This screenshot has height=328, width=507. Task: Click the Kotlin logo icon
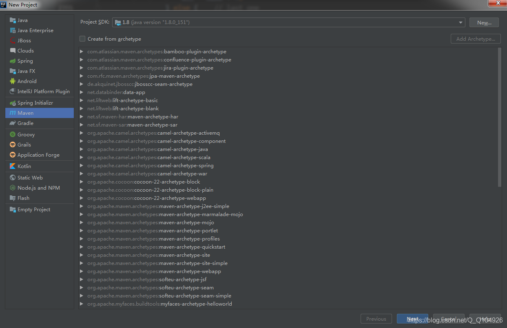tap(13, 166)
